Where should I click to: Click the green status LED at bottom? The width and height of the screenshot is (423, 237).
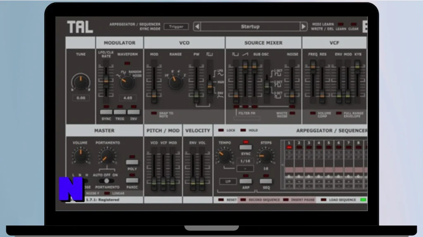[363, 200]
